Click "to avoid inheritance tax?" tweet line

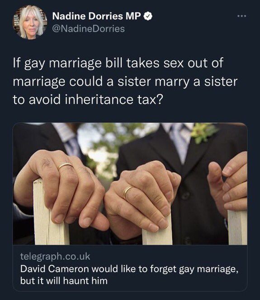(x=88, y=100)
